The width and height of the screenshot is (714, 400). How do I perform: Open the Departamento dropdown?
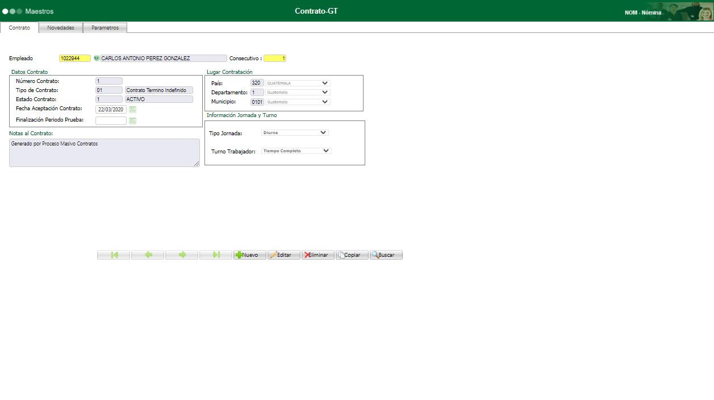click(x=298, y=92)
